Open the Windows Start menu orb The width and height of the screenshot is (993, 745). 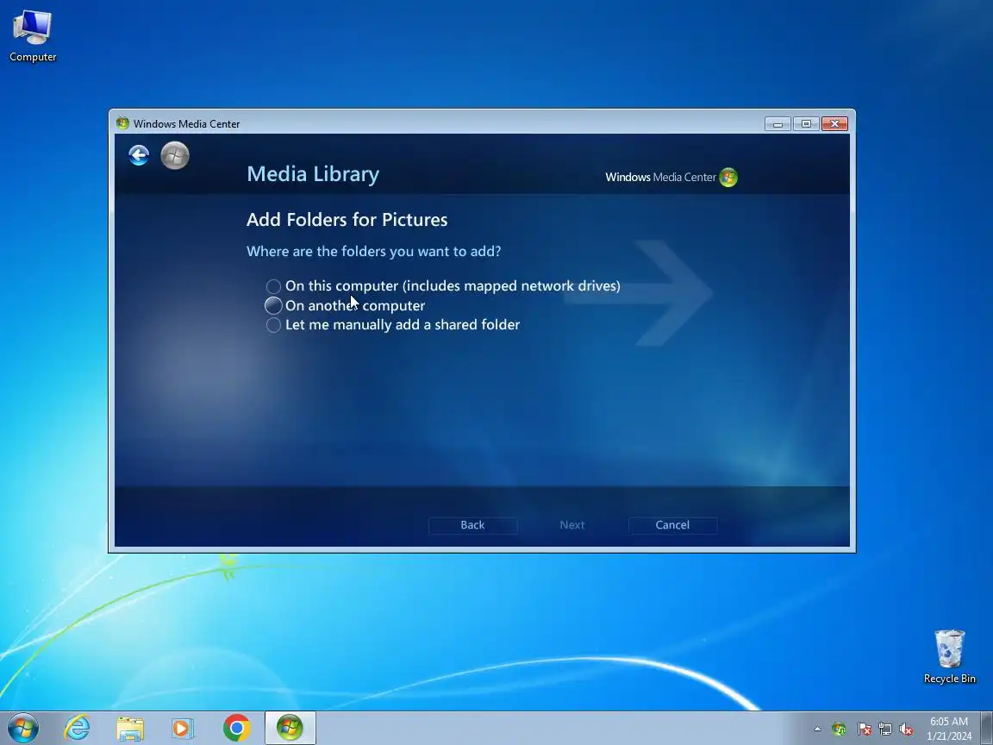pyautogui.click(x=23, y=728)
